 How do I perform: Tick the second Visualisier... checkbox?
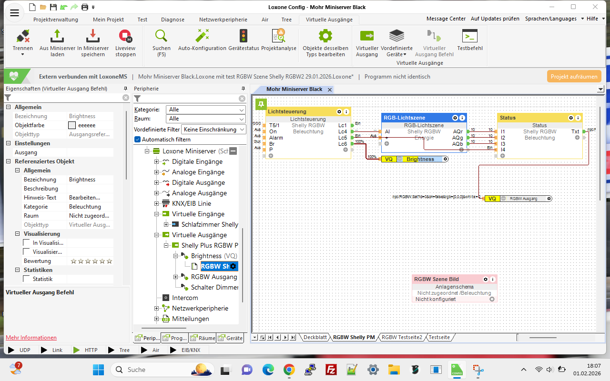pos(27,252)
